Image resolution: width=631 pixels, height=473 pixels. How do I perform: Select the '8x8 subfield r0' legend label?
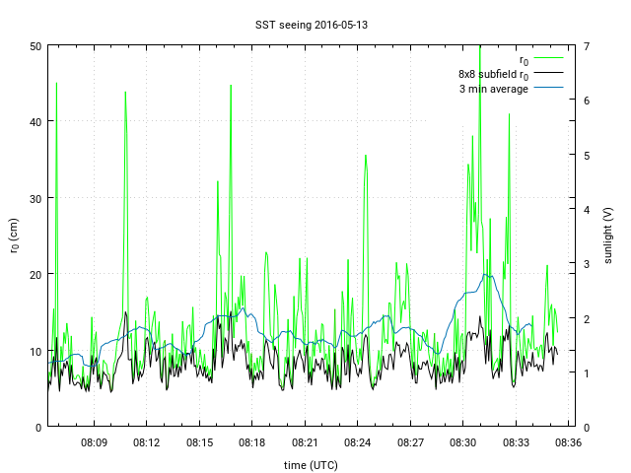(493, 74)
